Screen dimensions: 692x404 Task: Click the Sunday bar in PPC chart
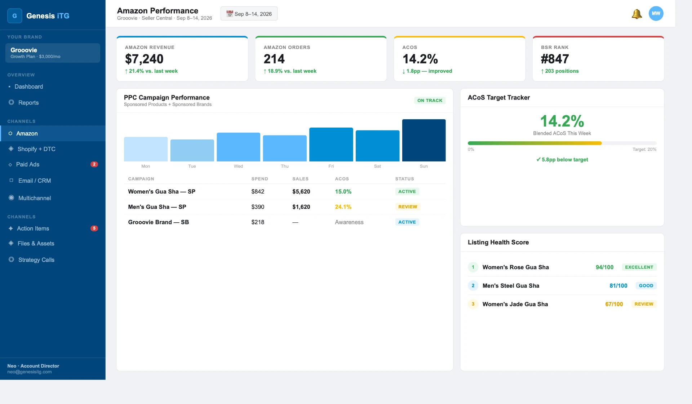[424, 140]
